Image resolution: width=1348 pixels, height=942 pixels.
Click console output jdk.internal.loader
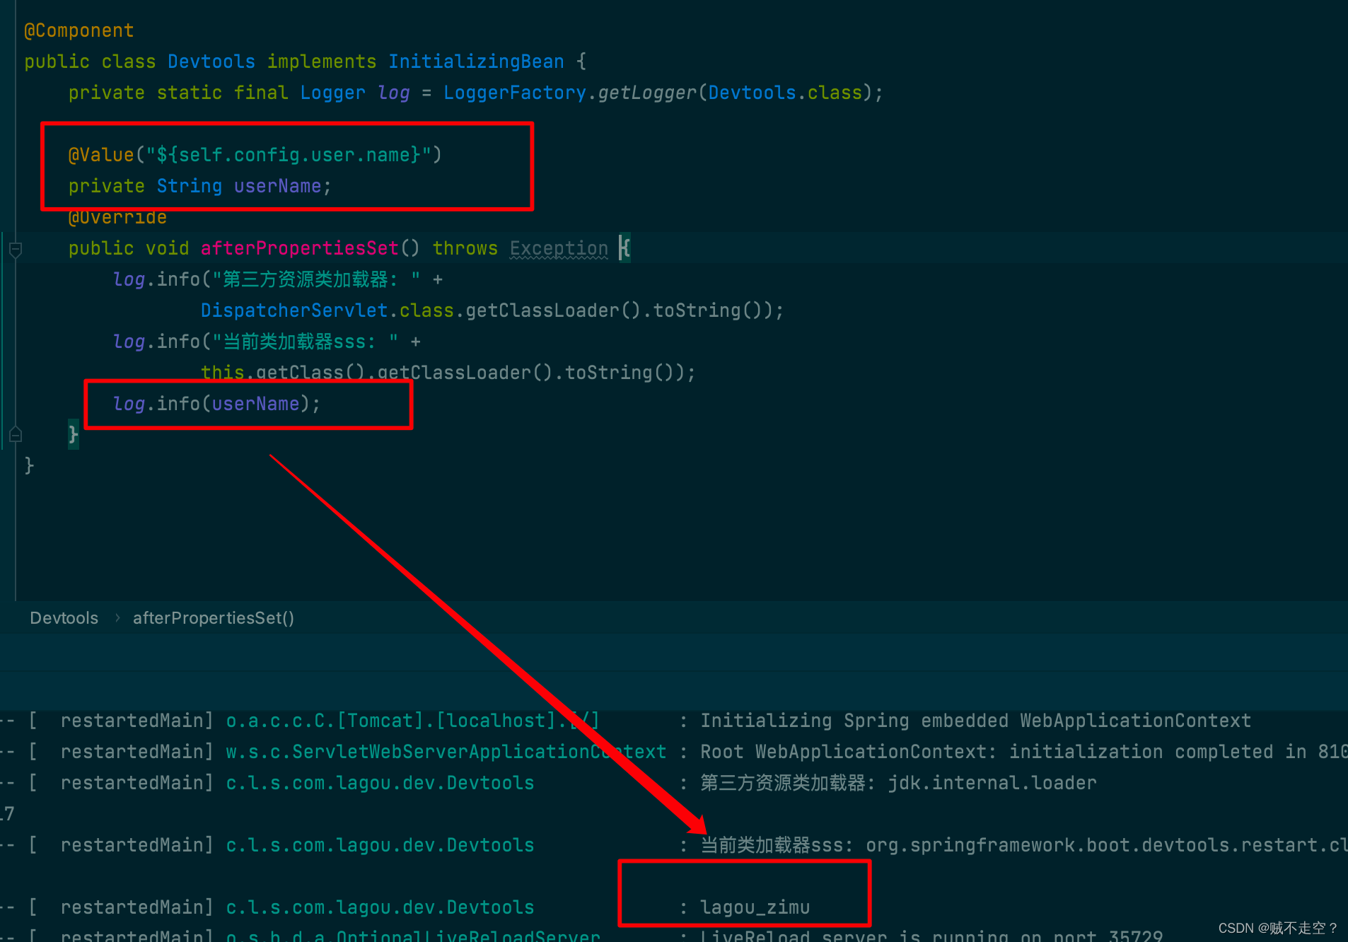(x=992, y=783)
